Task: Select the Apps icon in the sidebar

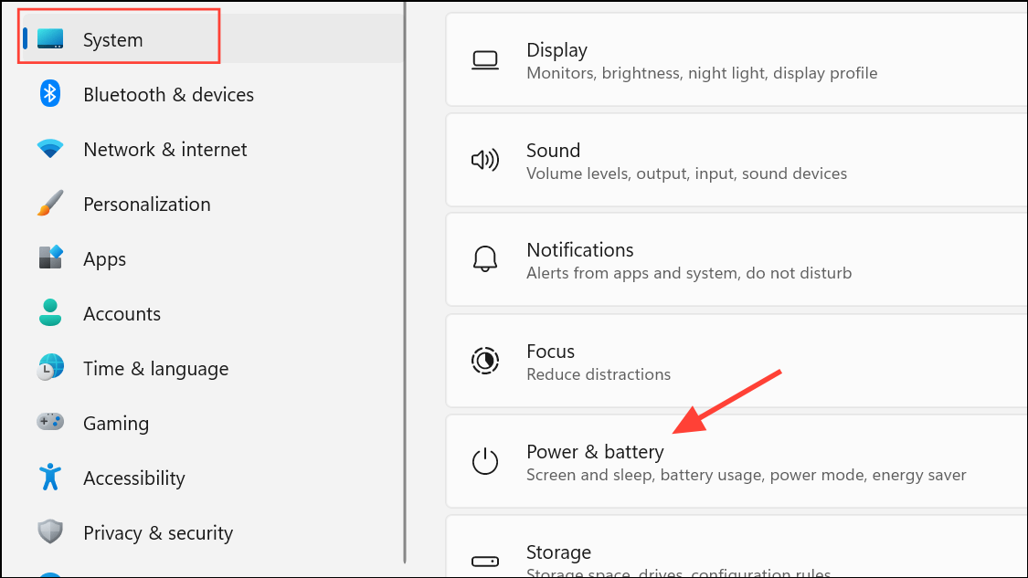Action: pos(50,258)
